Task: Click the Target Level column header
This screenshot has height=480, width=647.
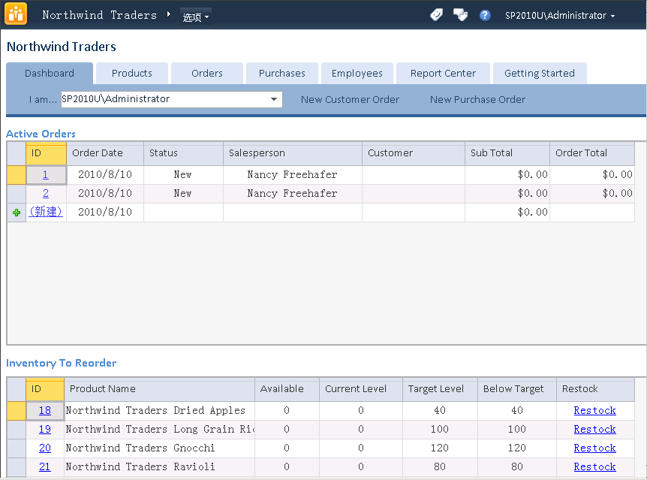Action: tap(441, 389)
